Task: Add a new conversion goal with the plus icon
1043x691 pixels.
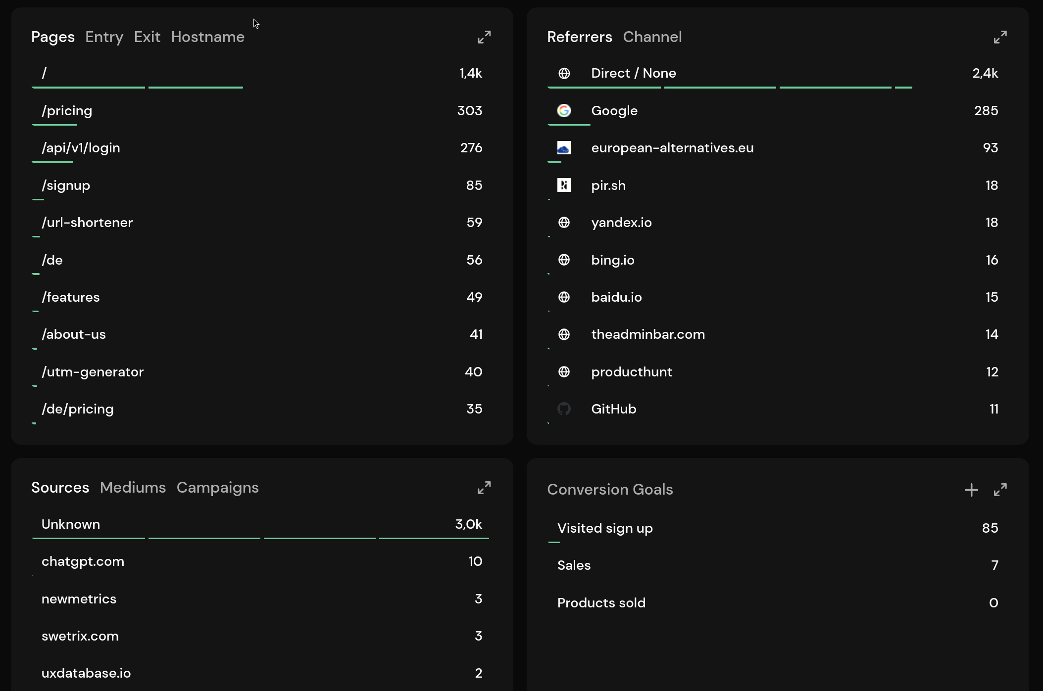Action: (x=971, y=490)
